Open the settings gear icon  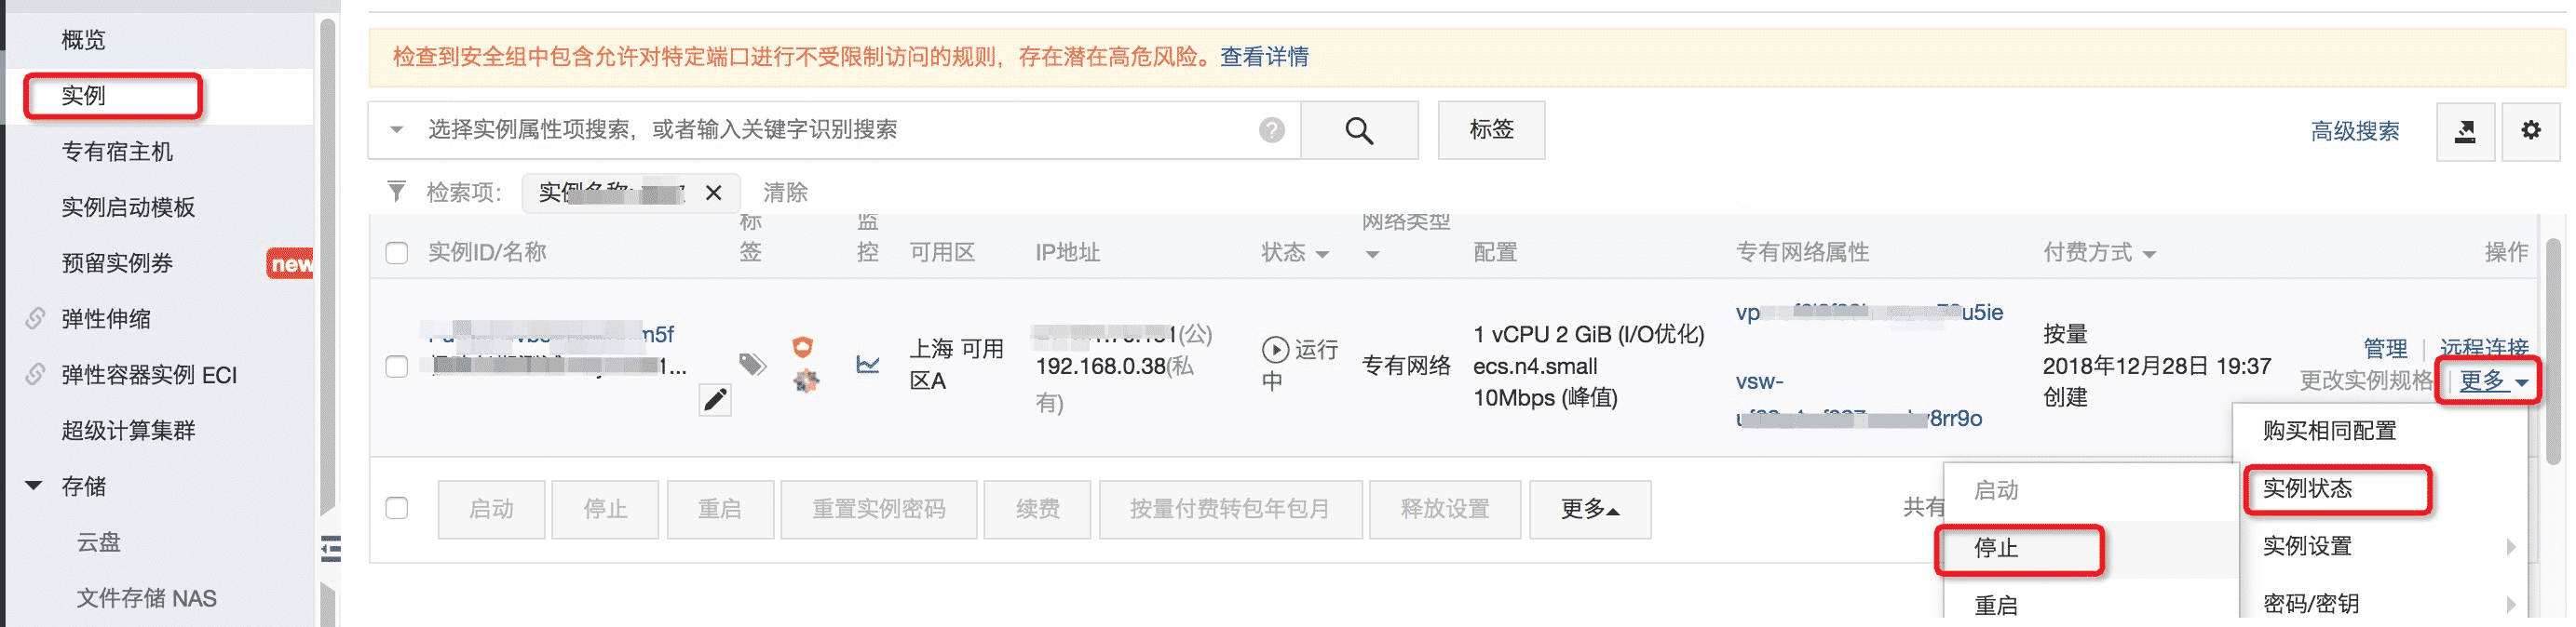[2530, 131]
